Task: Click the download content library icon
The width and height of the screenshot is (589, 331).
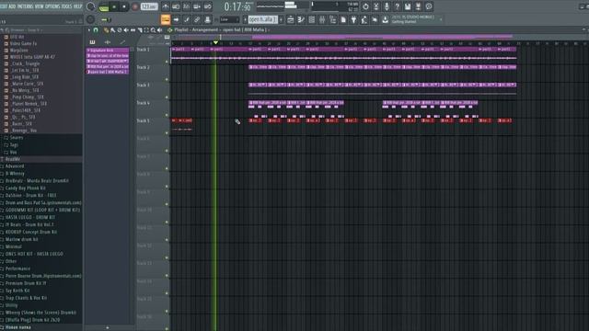Action: (x=385, y=20)
